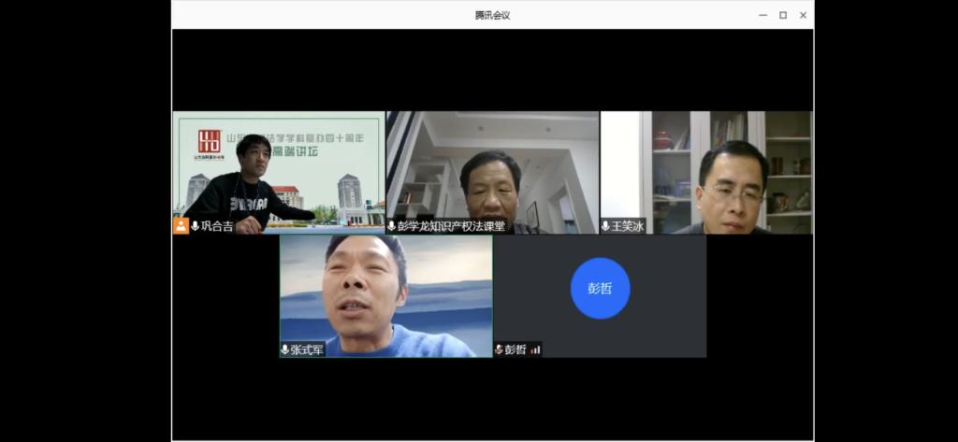Click the 王笑冰 name label
The width and height of the screenshot is (958, 442).
click(x=627, y=226)
